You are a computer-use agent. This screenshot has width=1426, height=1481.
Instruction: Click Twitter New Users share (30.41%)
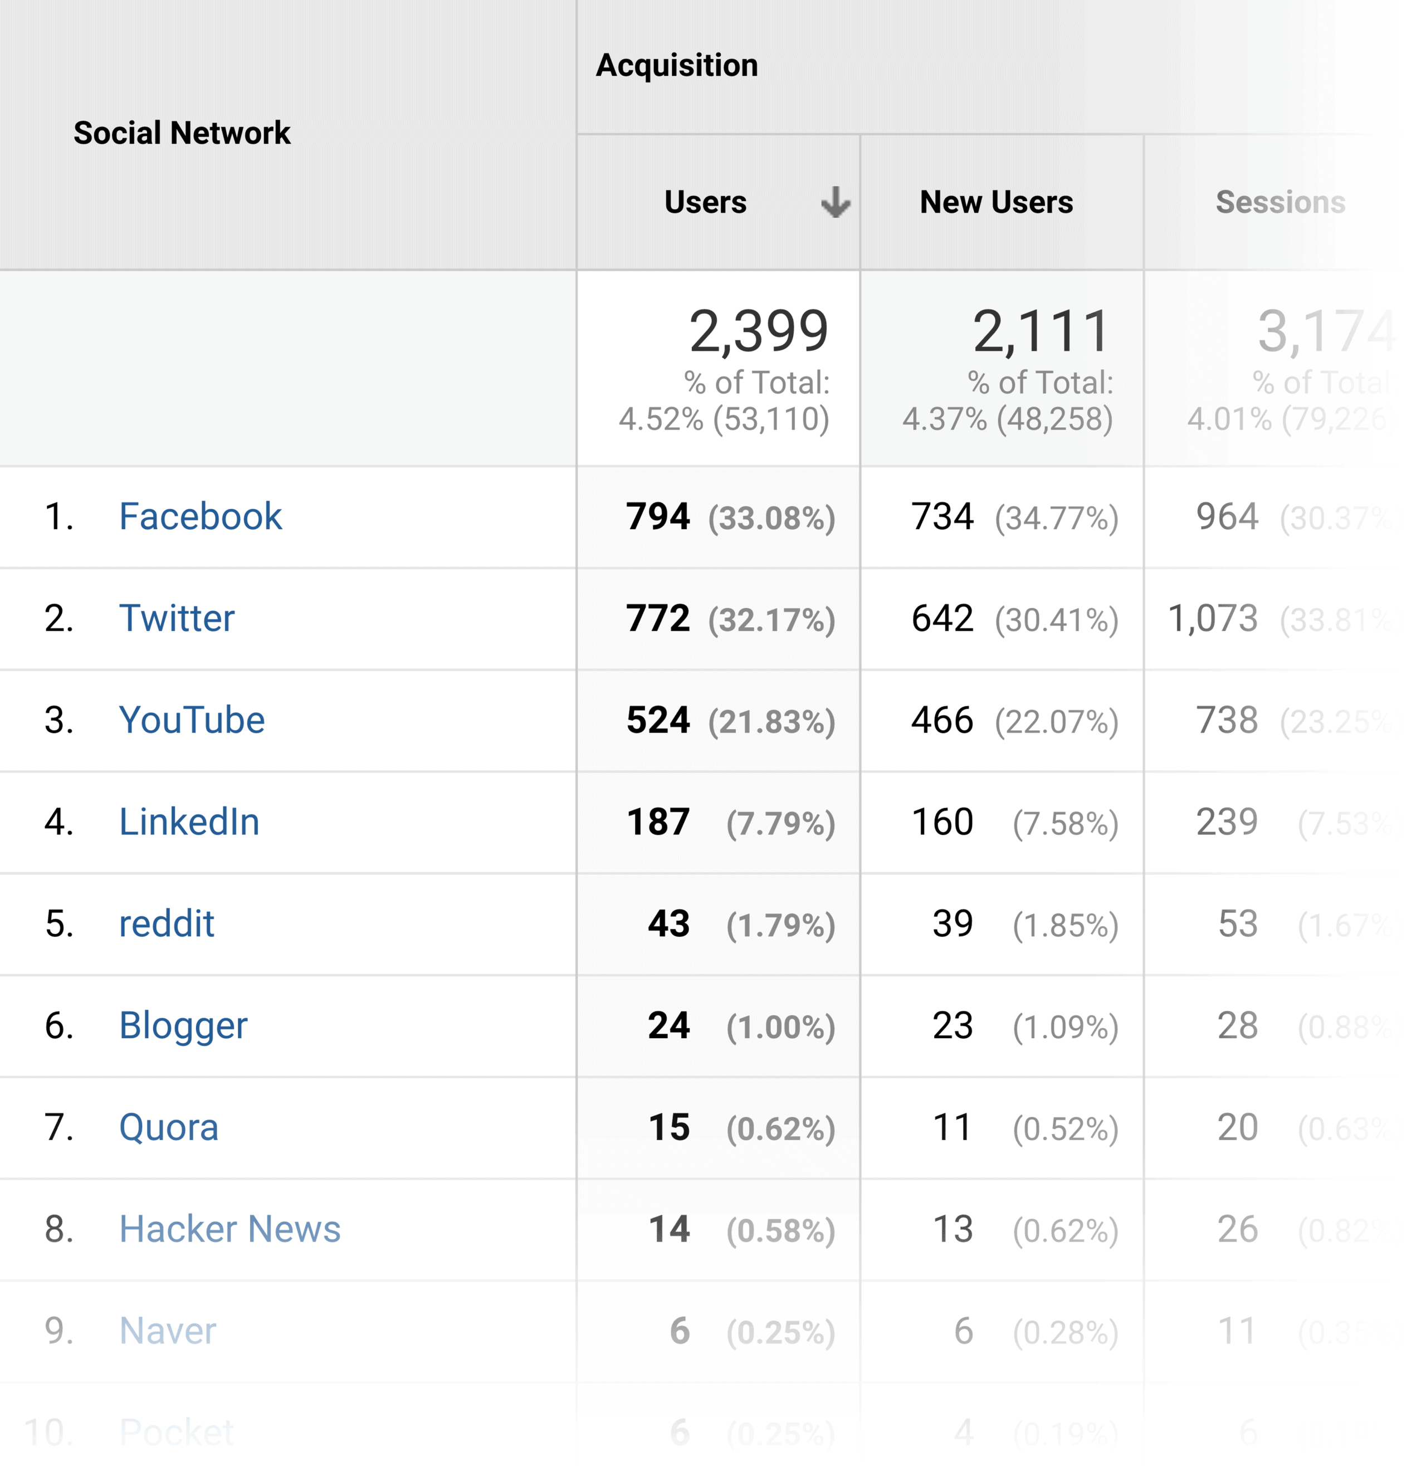(x=1057, y=620)
